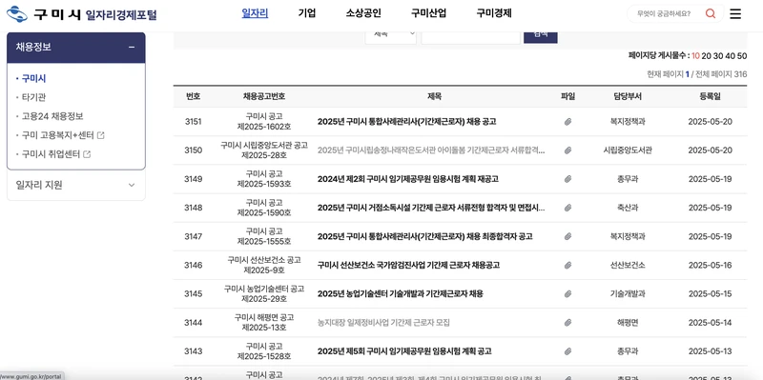Viewport: 763px width, 380px height.
Task: Click the 구미시 일자리경제포털 site title
Action: coord(95,14)
